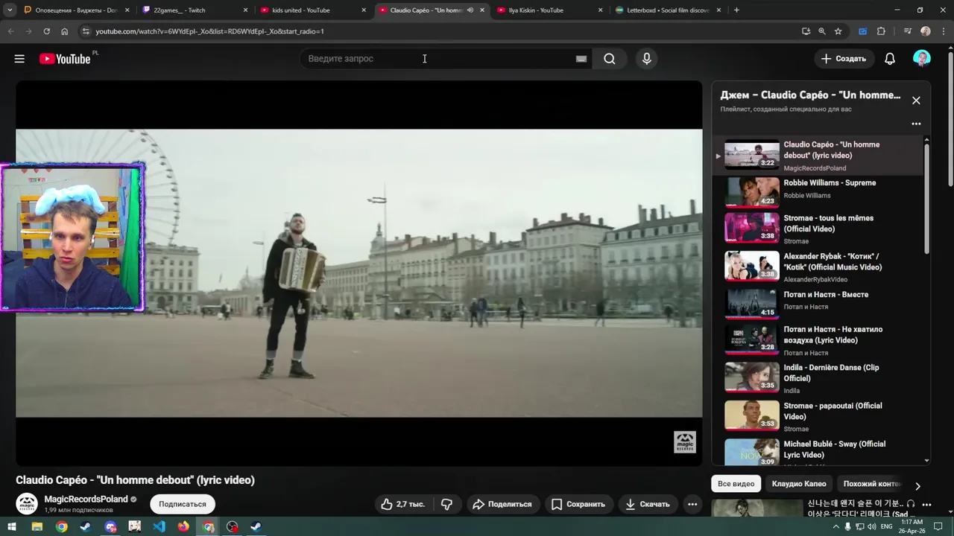Viewport: 954px width, 536px height.
Task: Open the tab search dropdown arrow
Action: [10, 10]
